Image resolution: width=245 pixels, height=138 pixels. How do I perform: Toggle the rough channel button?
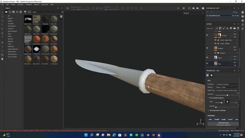[224, 119]
